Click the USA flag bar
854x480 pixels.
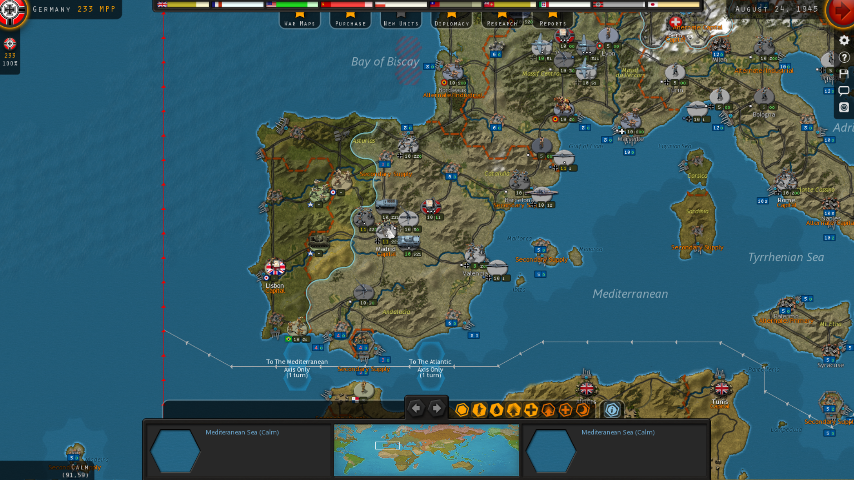[x=292, y=5]
